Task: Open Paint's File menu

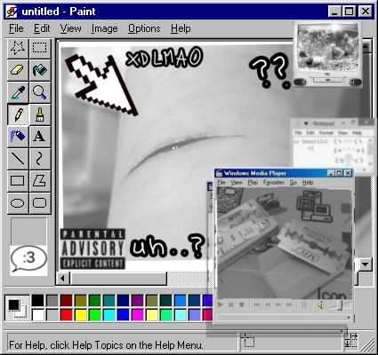Action: tap(16, 28)
